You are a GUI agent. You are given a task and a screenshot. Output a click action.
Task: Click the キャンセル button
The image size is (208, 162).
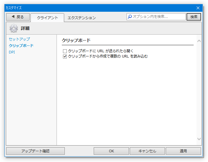pos(147,151)
